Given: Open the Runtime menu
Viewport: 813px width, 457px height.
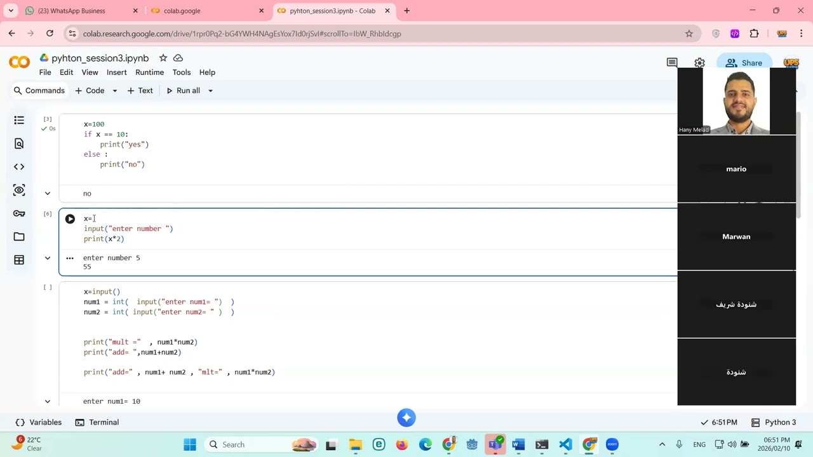Looking at the screenshot, I should (x=149, y=72).
